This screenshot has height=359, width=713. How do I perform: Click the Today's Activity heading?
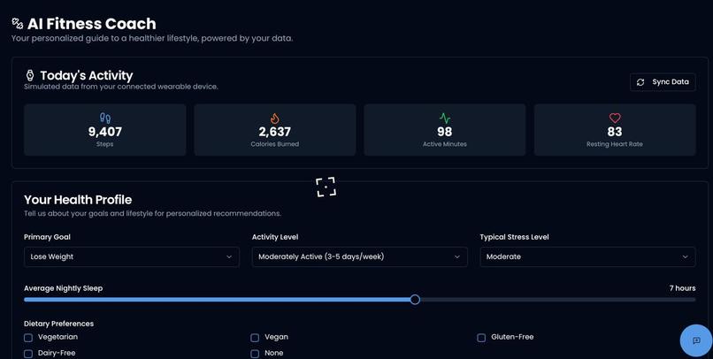coord(87,75)
